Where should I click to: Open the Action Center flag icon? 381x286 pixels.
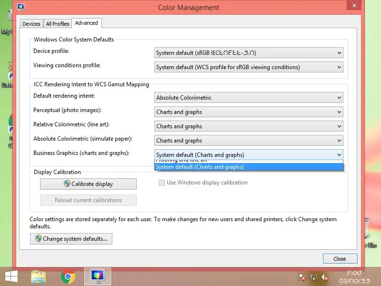click(x=301, y=277)
